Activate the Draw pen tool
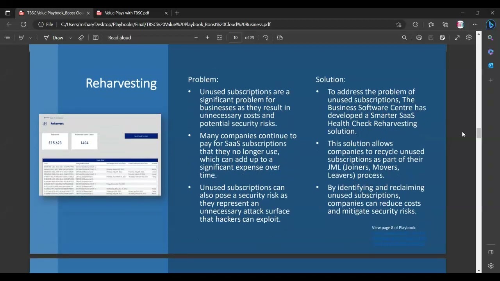The width and height of the screenshot is (500, 281). [54, 37]
